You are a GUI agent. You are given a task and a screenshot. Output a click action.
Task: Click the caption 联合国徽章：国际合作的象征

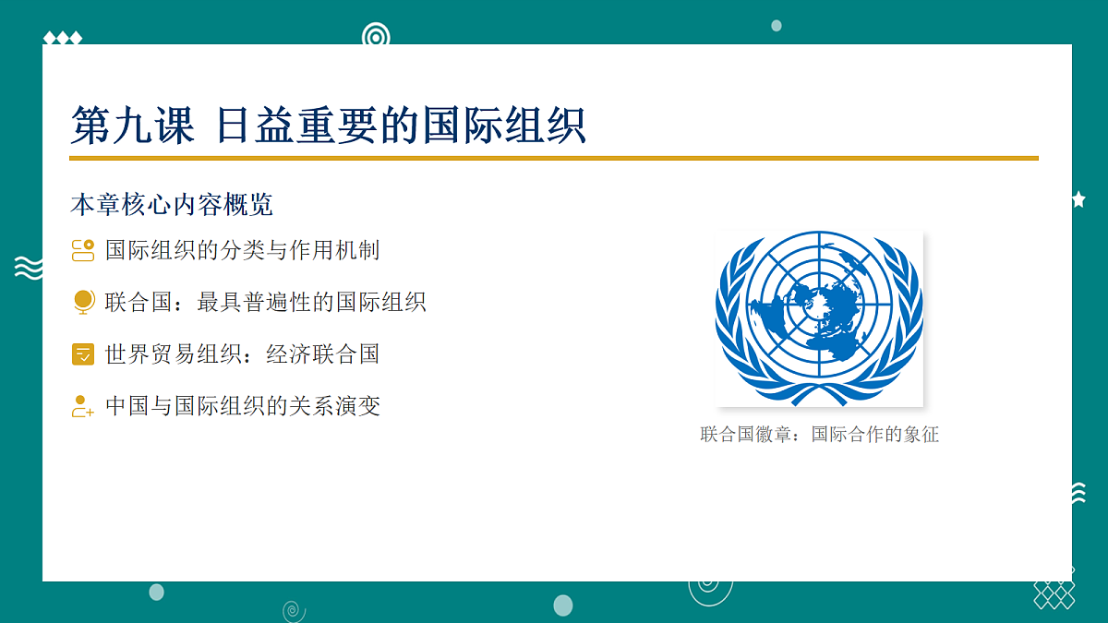coord(820,434)
